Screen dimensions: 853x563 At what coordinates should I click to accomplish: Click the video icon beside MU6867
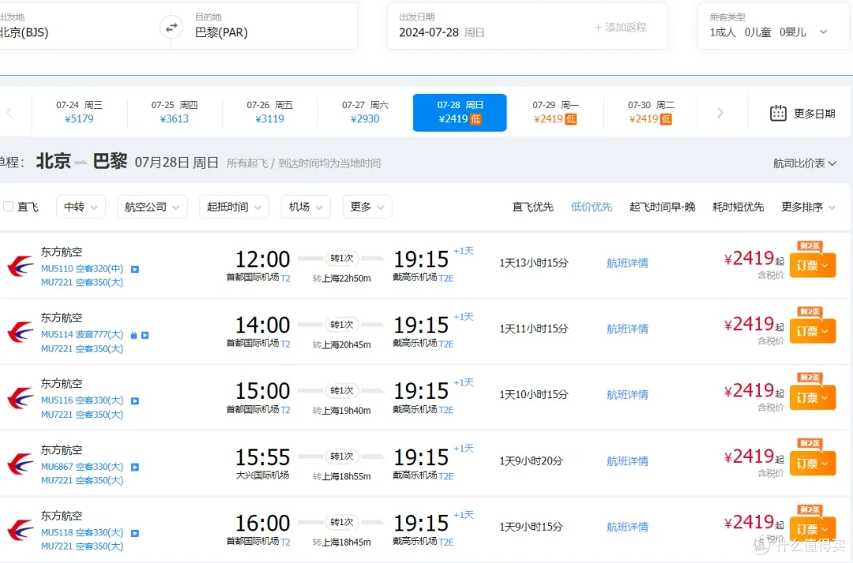(135, 467)
